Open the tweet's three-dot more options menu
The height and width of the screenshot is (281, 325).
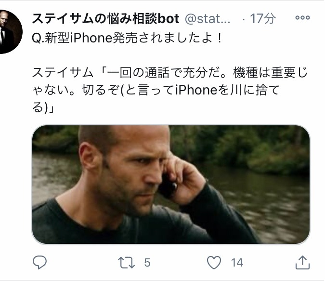[302, 18]
